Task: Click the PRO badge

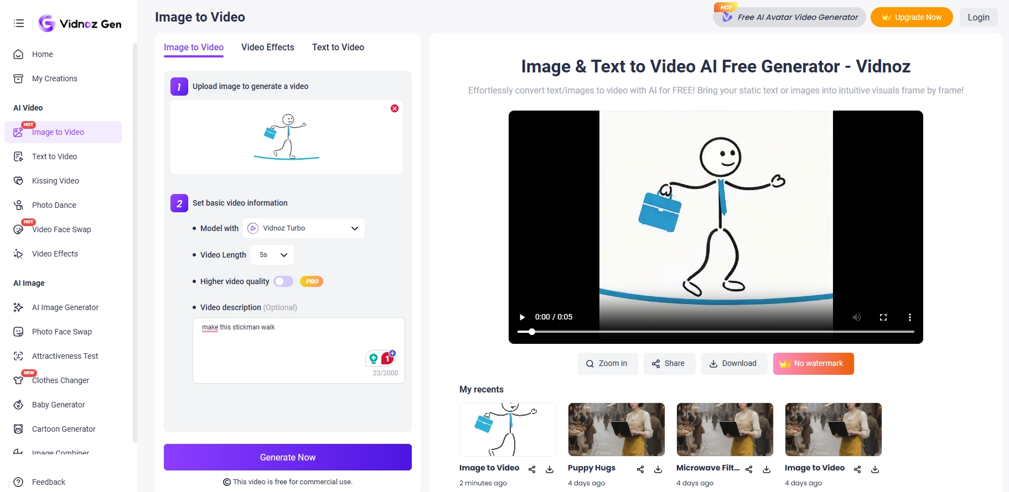Action: point(312,281)
